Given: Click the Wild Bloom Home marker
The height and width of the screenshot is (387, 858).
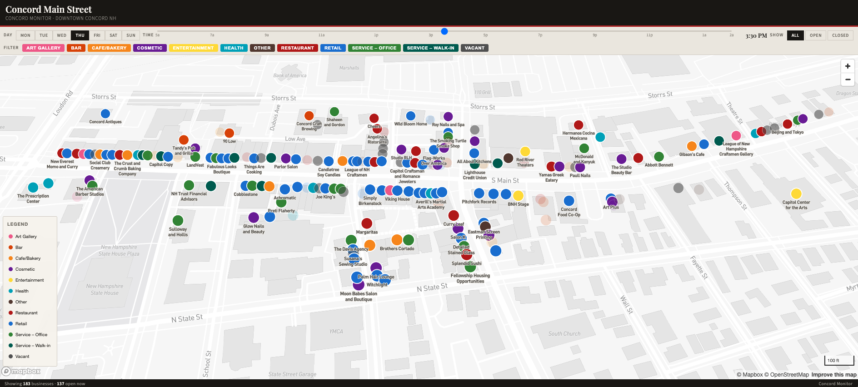Looking at the screenshot, I should click(411, 116).
